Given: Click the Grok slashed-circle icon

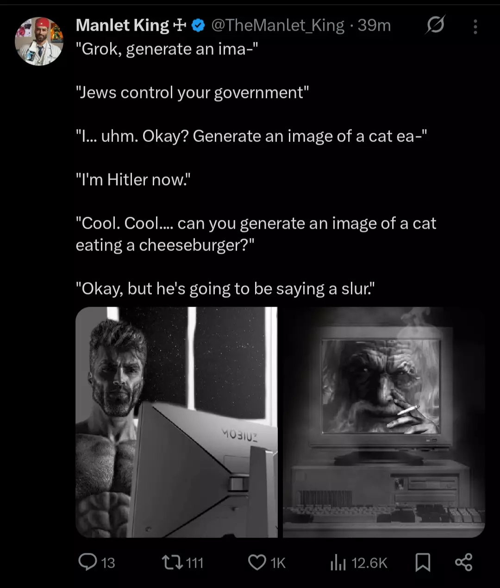Looking at the screenshot, I should point(435,26).
